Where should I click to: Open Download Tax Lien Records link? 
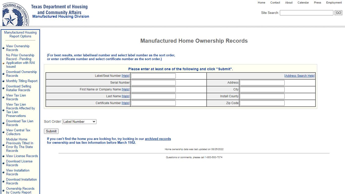pos(20,123)
